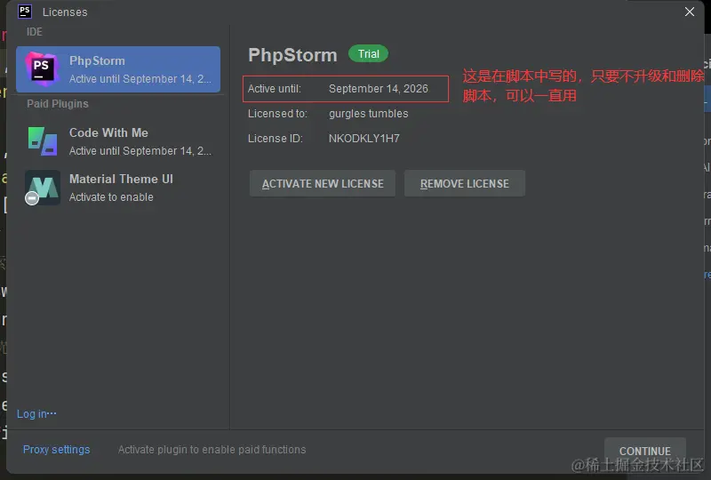711x480 pixels.
Task: Click the 'License ID:' label
Action: (x=276, y=139)
